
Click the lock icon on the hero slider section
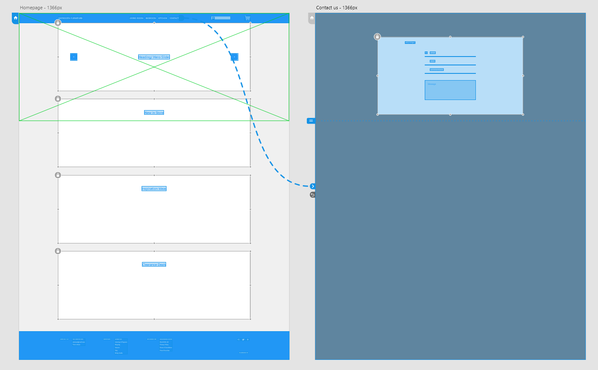point(58,23)
